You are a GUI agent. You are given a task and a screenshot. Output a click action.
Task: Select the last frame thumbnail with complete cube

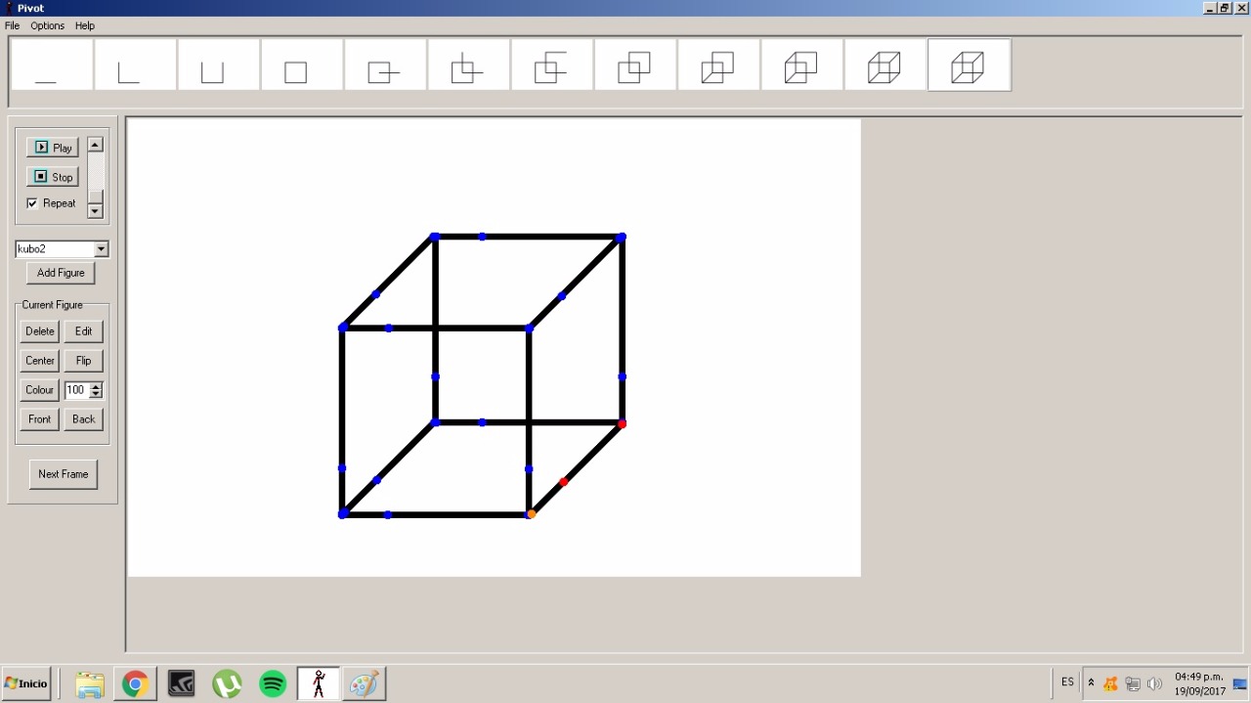(x=970, y=65)
